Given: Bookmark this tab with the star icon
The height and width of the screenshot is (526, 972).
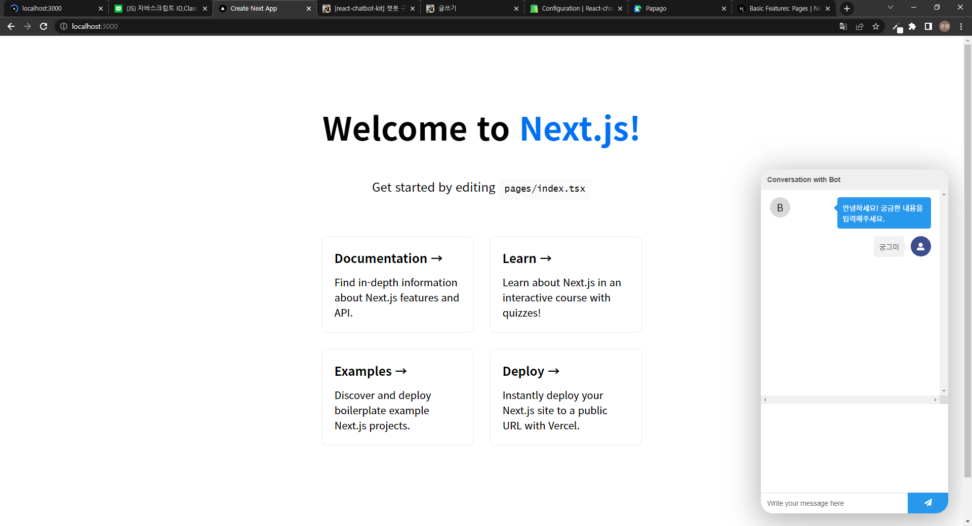Looking at the screenshot, I should pyautogui.click(x=876, y=26).
